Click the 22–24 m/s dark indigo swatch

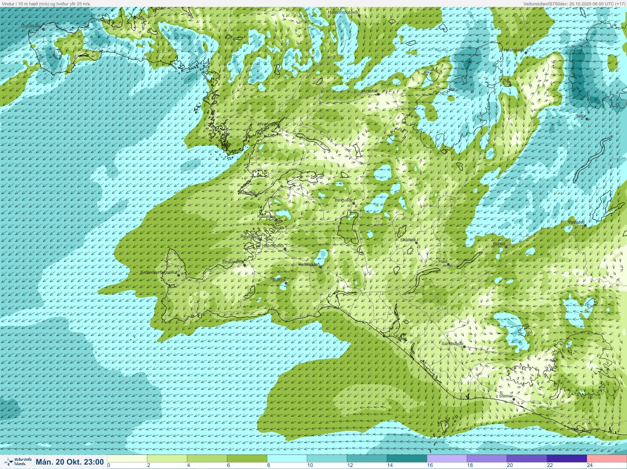[x=567, y=459]
